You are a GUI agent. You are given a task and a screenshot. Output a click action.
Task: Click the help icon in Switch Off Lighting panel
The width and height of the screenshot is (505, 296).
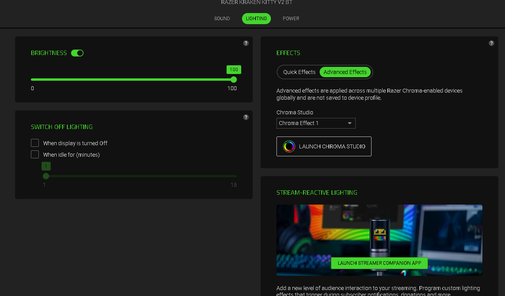[246, 117]
